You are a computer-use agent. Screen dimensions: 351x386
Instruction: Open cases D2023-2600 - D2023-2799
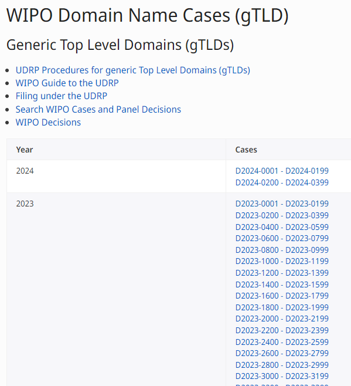[282, 353]
